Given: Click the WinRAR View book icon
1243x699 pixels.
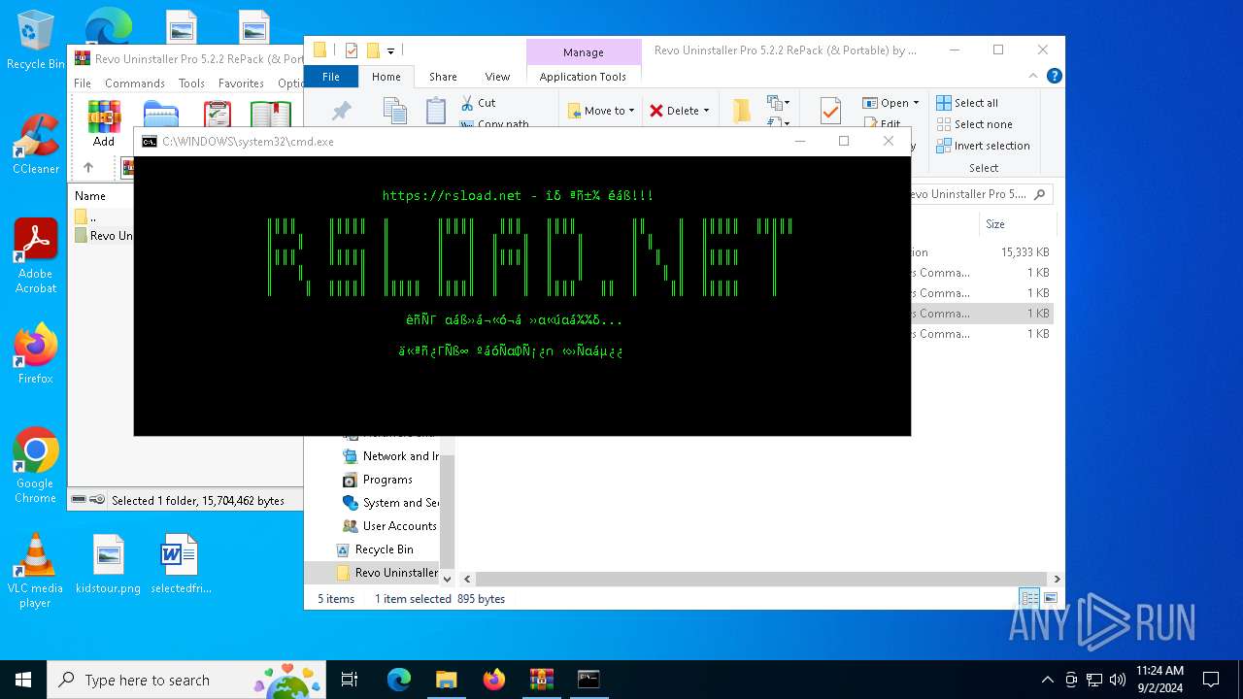Looking at the screenshot, I should (271, 114).
